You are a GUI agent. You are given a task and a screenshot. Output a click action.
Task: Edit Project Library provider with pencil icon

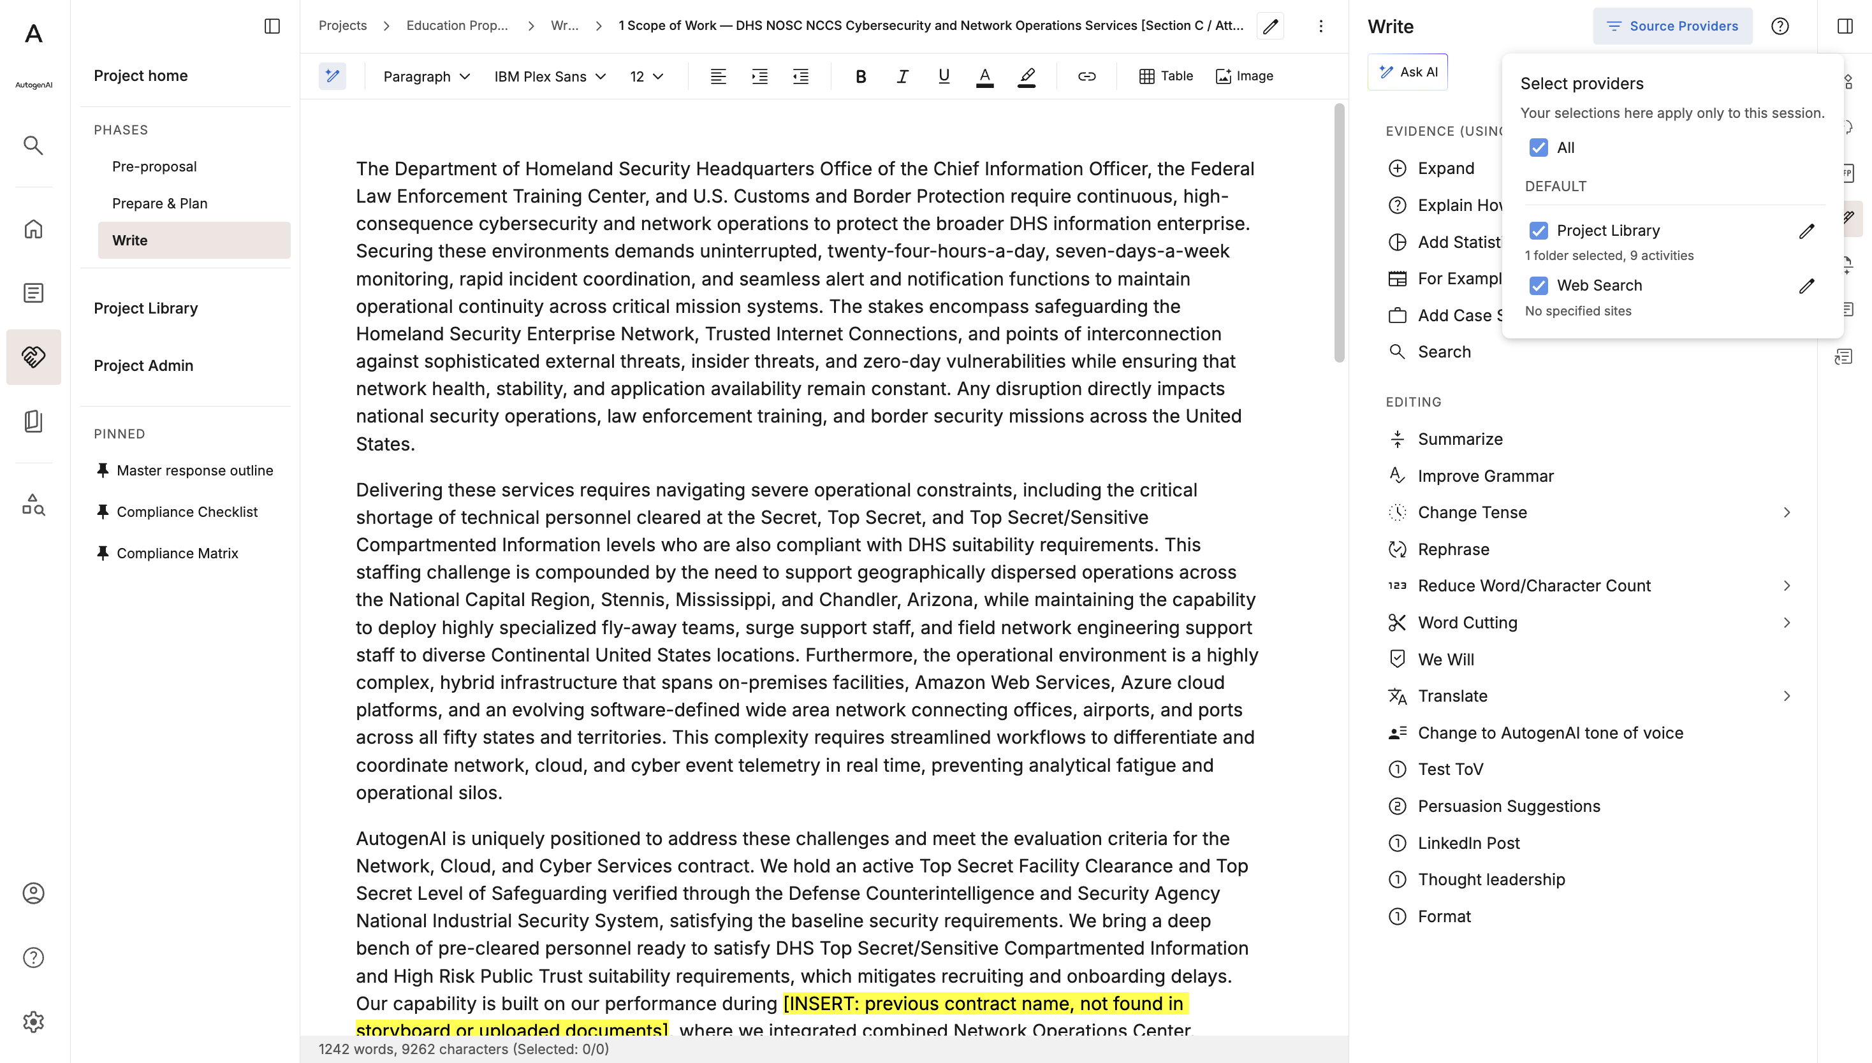coord(1806,231)
